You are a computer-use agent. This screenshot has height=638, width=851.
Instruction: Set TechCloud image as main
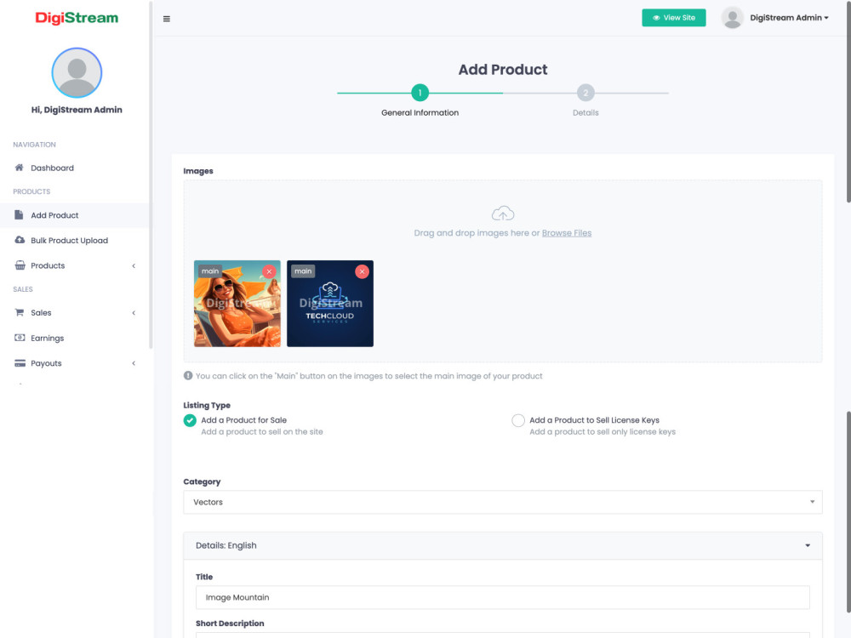point(303,271)
